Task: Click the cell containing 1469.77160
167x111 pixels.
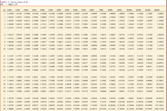Action: pyautogui.click(x=159, y=109)
